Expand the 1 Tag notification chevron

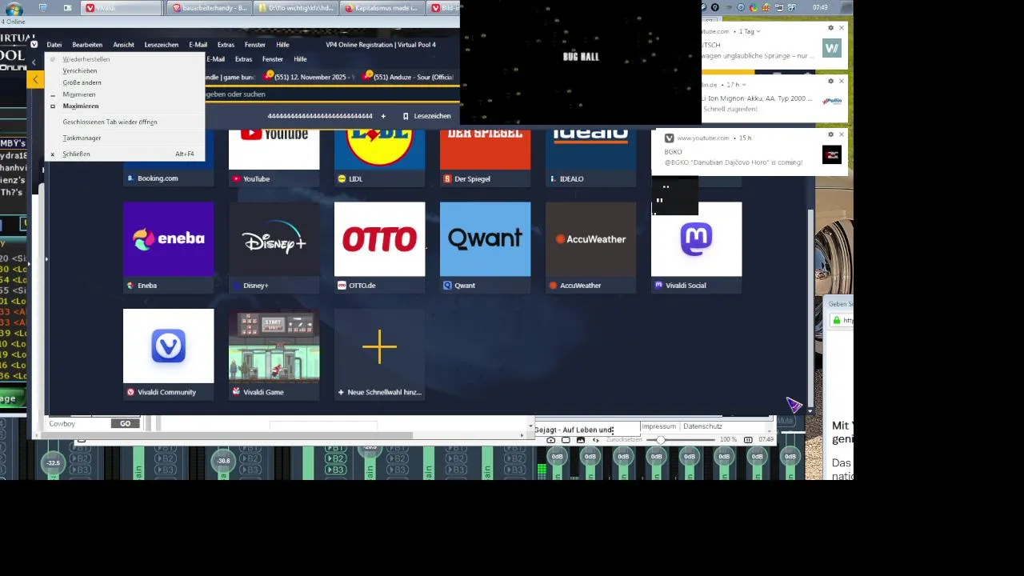(758, 31)
